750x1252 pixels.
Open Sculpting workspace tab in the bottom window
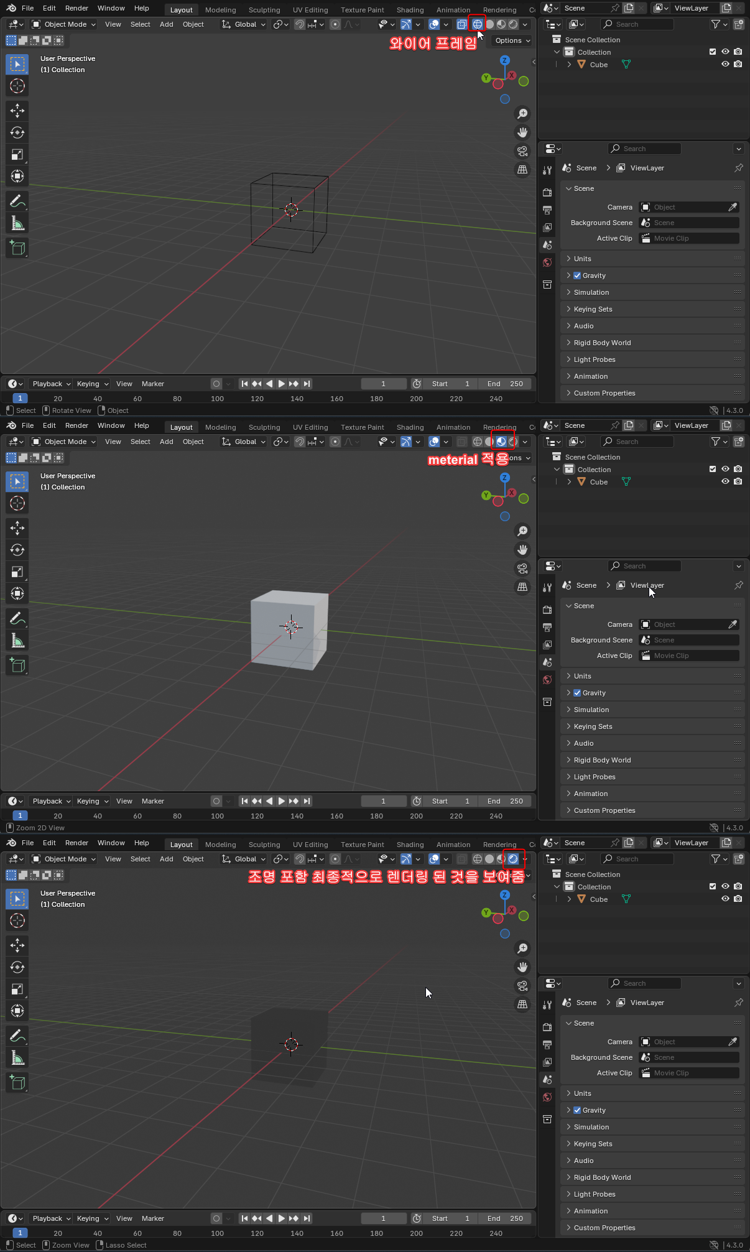click(264, 845)
